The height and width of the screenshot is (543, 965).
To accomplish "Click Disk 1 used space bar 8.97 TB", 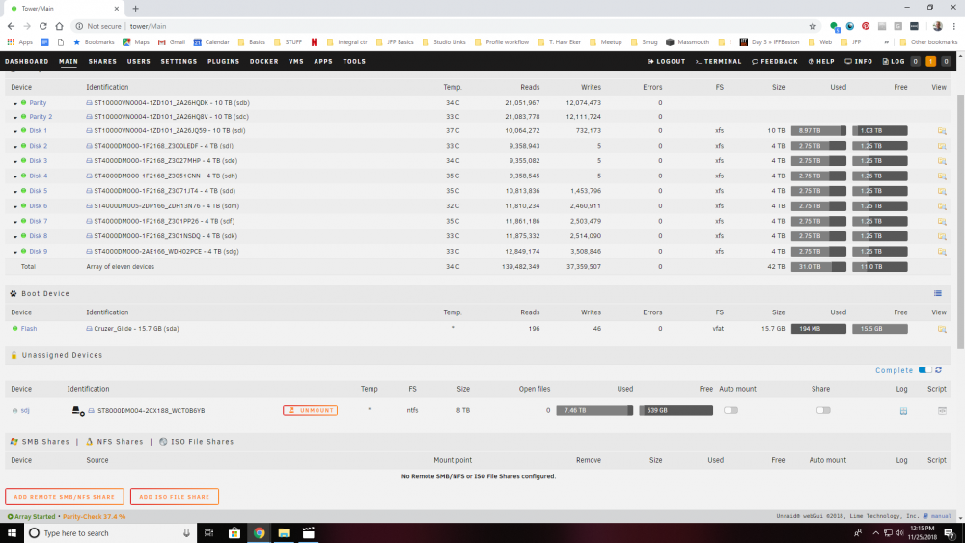I will (818, 131).
